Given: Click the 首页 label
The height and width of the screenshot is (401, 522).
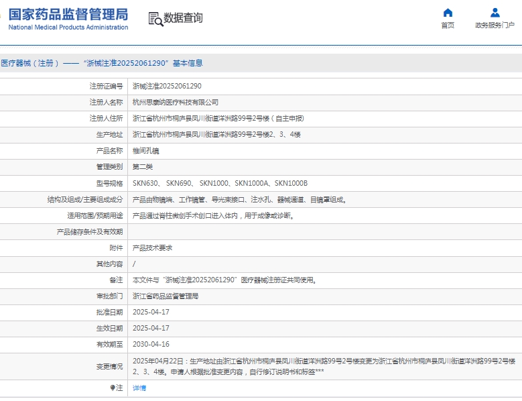Looking at the screenshot, I should point(448,25).
